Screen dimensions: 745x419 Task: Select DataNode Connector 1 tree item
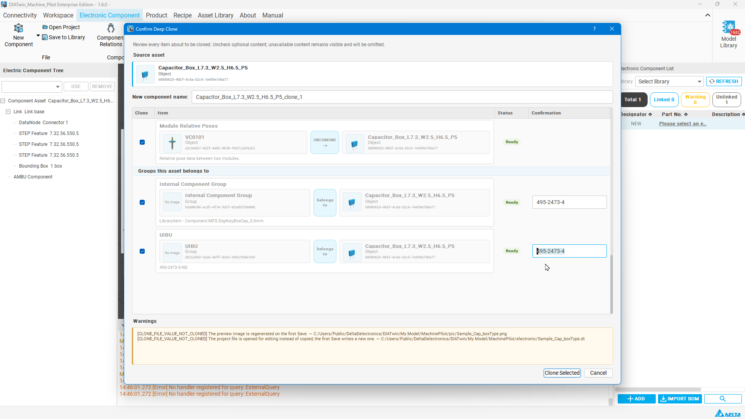[x=43, y=123]
